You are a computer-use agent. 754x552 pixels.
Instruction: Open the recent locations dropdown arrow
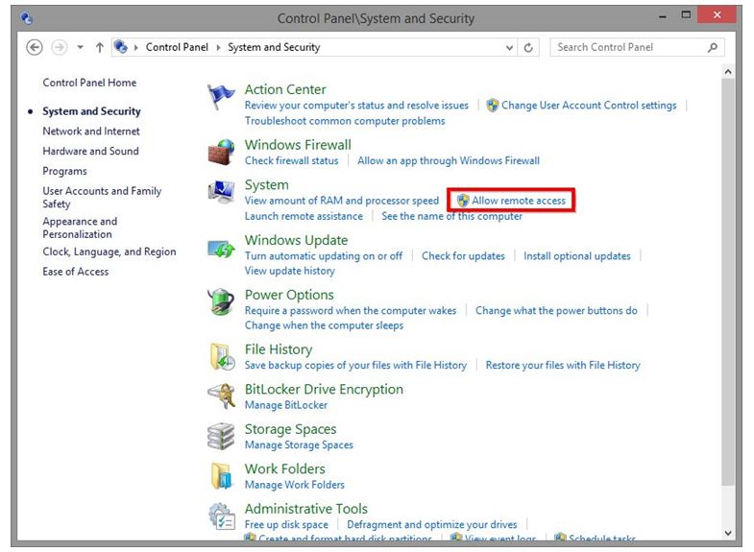pos(80,47)
